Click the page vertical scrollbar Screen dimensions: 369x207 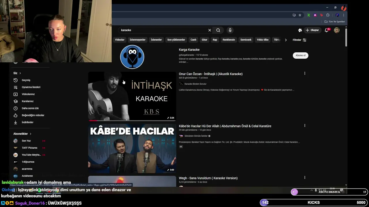[346, 37]
